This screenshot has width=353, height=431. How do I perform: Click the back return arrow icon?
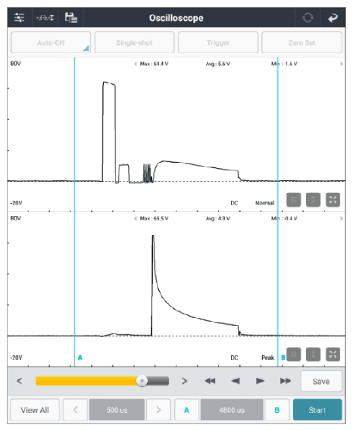click(333, 18)
